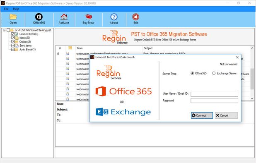Click the first webmaster email row
Screen dimensions: 256x163
[153, 53]
